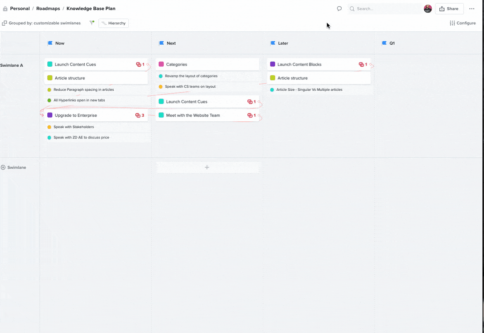Open the three-dot more options menu
Image resolution: width=484 pixels, height=333 pixels.
472,9
